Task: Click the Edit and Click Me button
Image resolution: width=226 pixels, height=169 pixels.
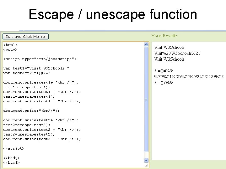Action: 25,37
